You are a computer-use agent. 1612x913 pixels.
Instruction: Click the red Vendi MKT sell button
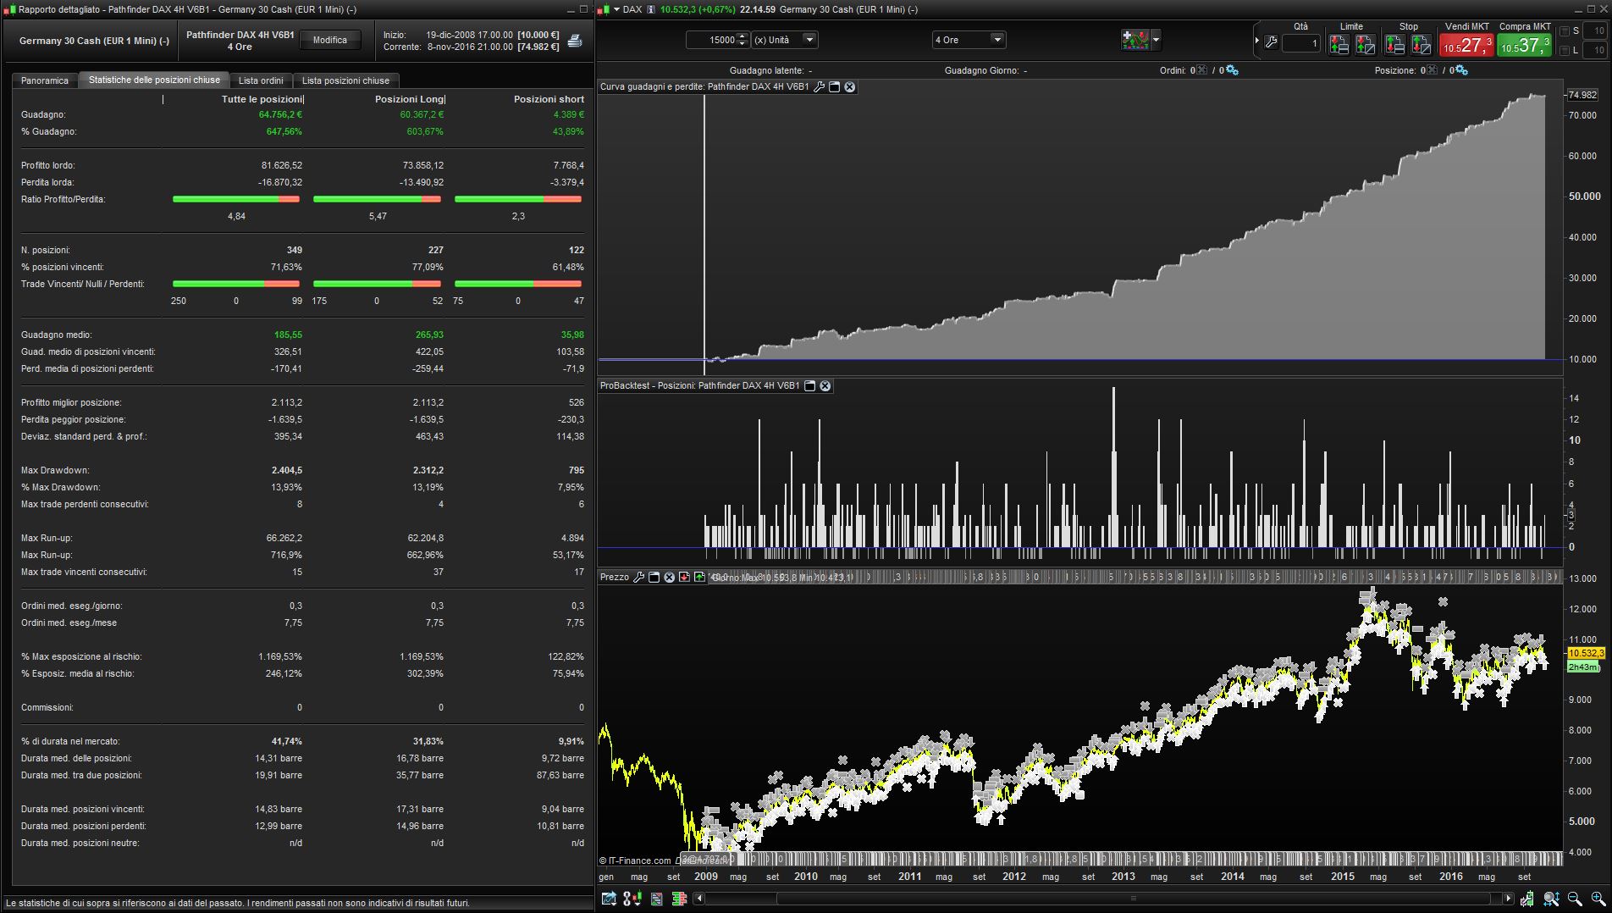[x=1467, y=45]
